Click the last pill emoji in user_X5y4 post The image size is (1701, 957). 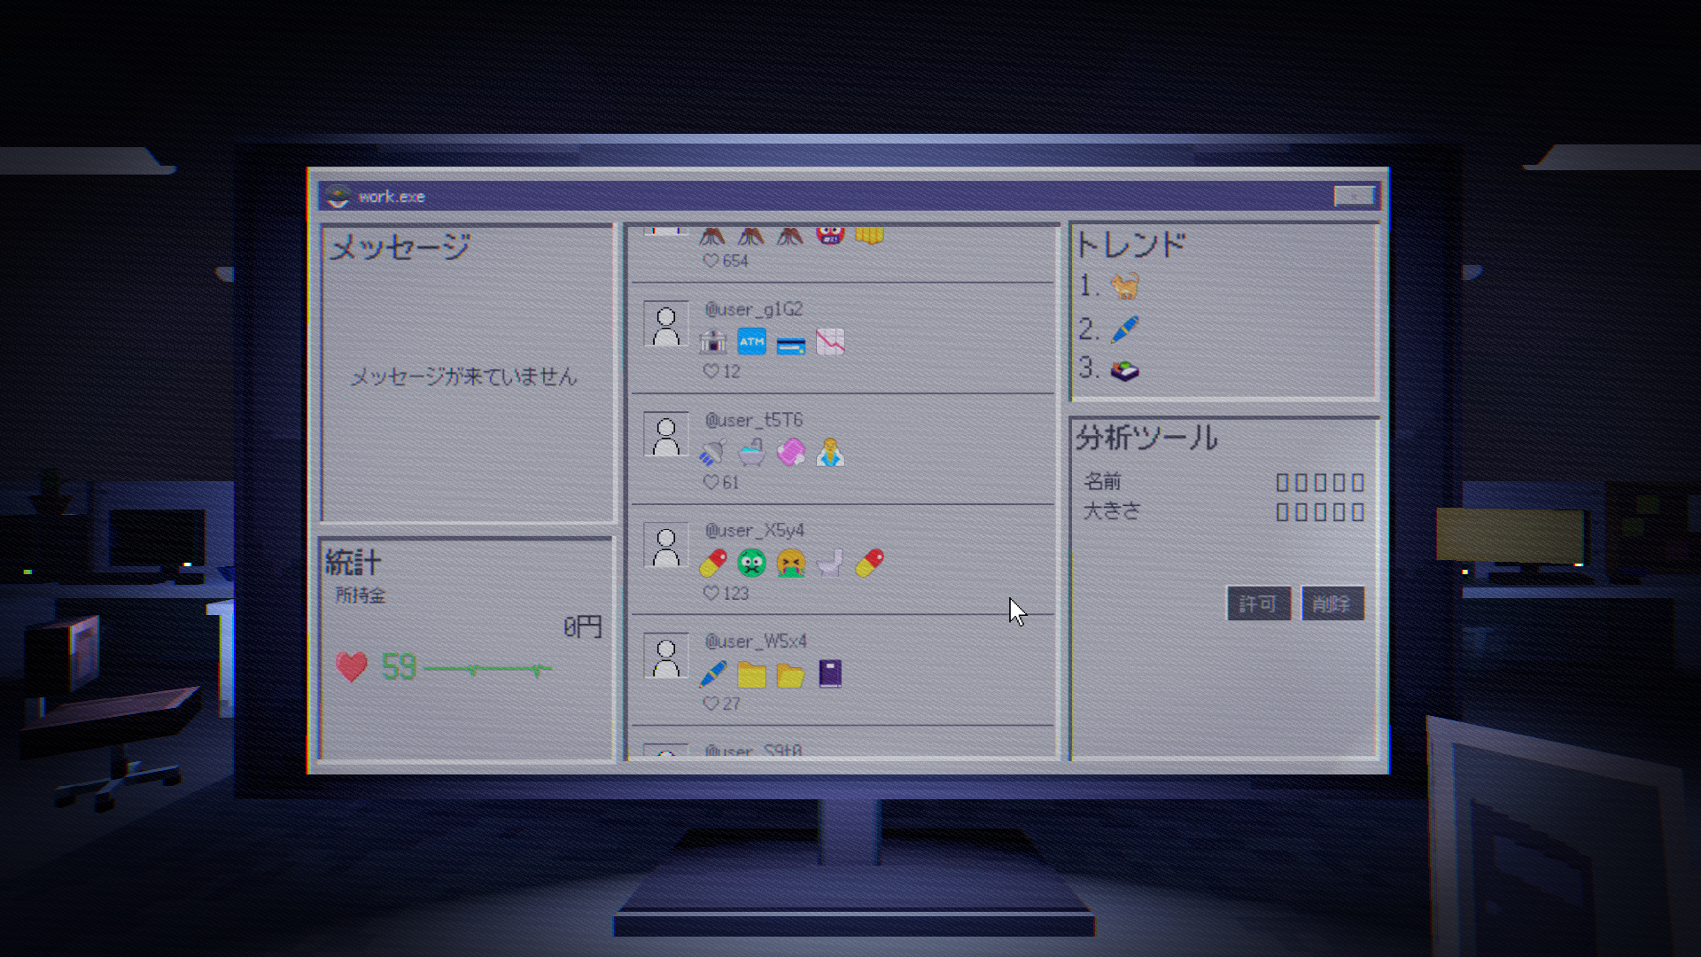point(869,563)
